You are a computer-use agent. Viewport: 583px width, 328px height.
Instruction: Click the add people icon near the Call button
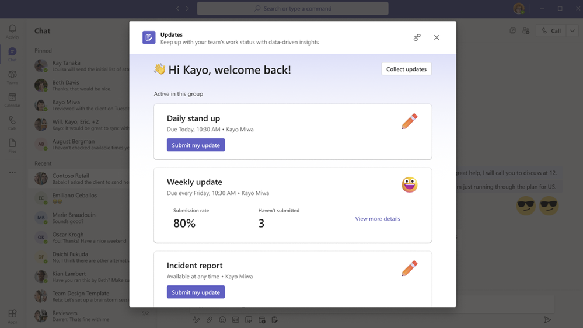coord(526,30)
